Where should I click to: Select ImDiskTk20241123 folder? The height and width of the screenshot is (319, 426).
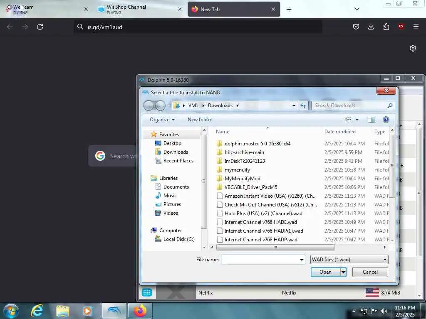[244, 161]
